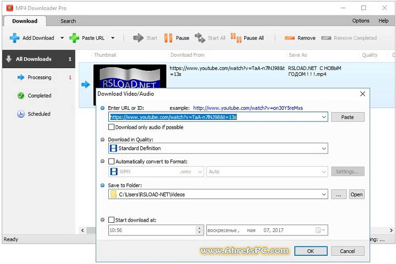The image size is (396, 264).
Task: Click the disabled Settings... button
Action: (348, 172)
